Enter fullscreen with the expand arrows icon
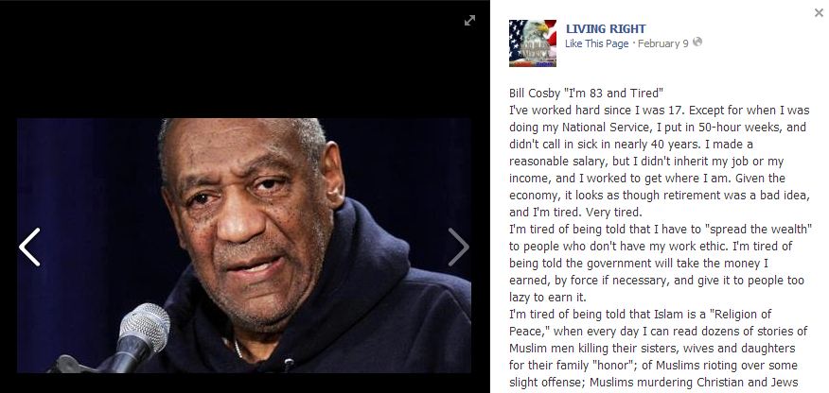The image size is (829, 393). tap(469, 20)
